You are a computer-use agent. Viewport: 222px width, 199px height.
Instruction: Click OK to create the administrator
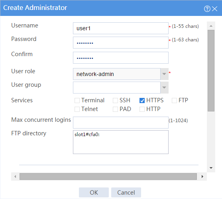point(94,193)
